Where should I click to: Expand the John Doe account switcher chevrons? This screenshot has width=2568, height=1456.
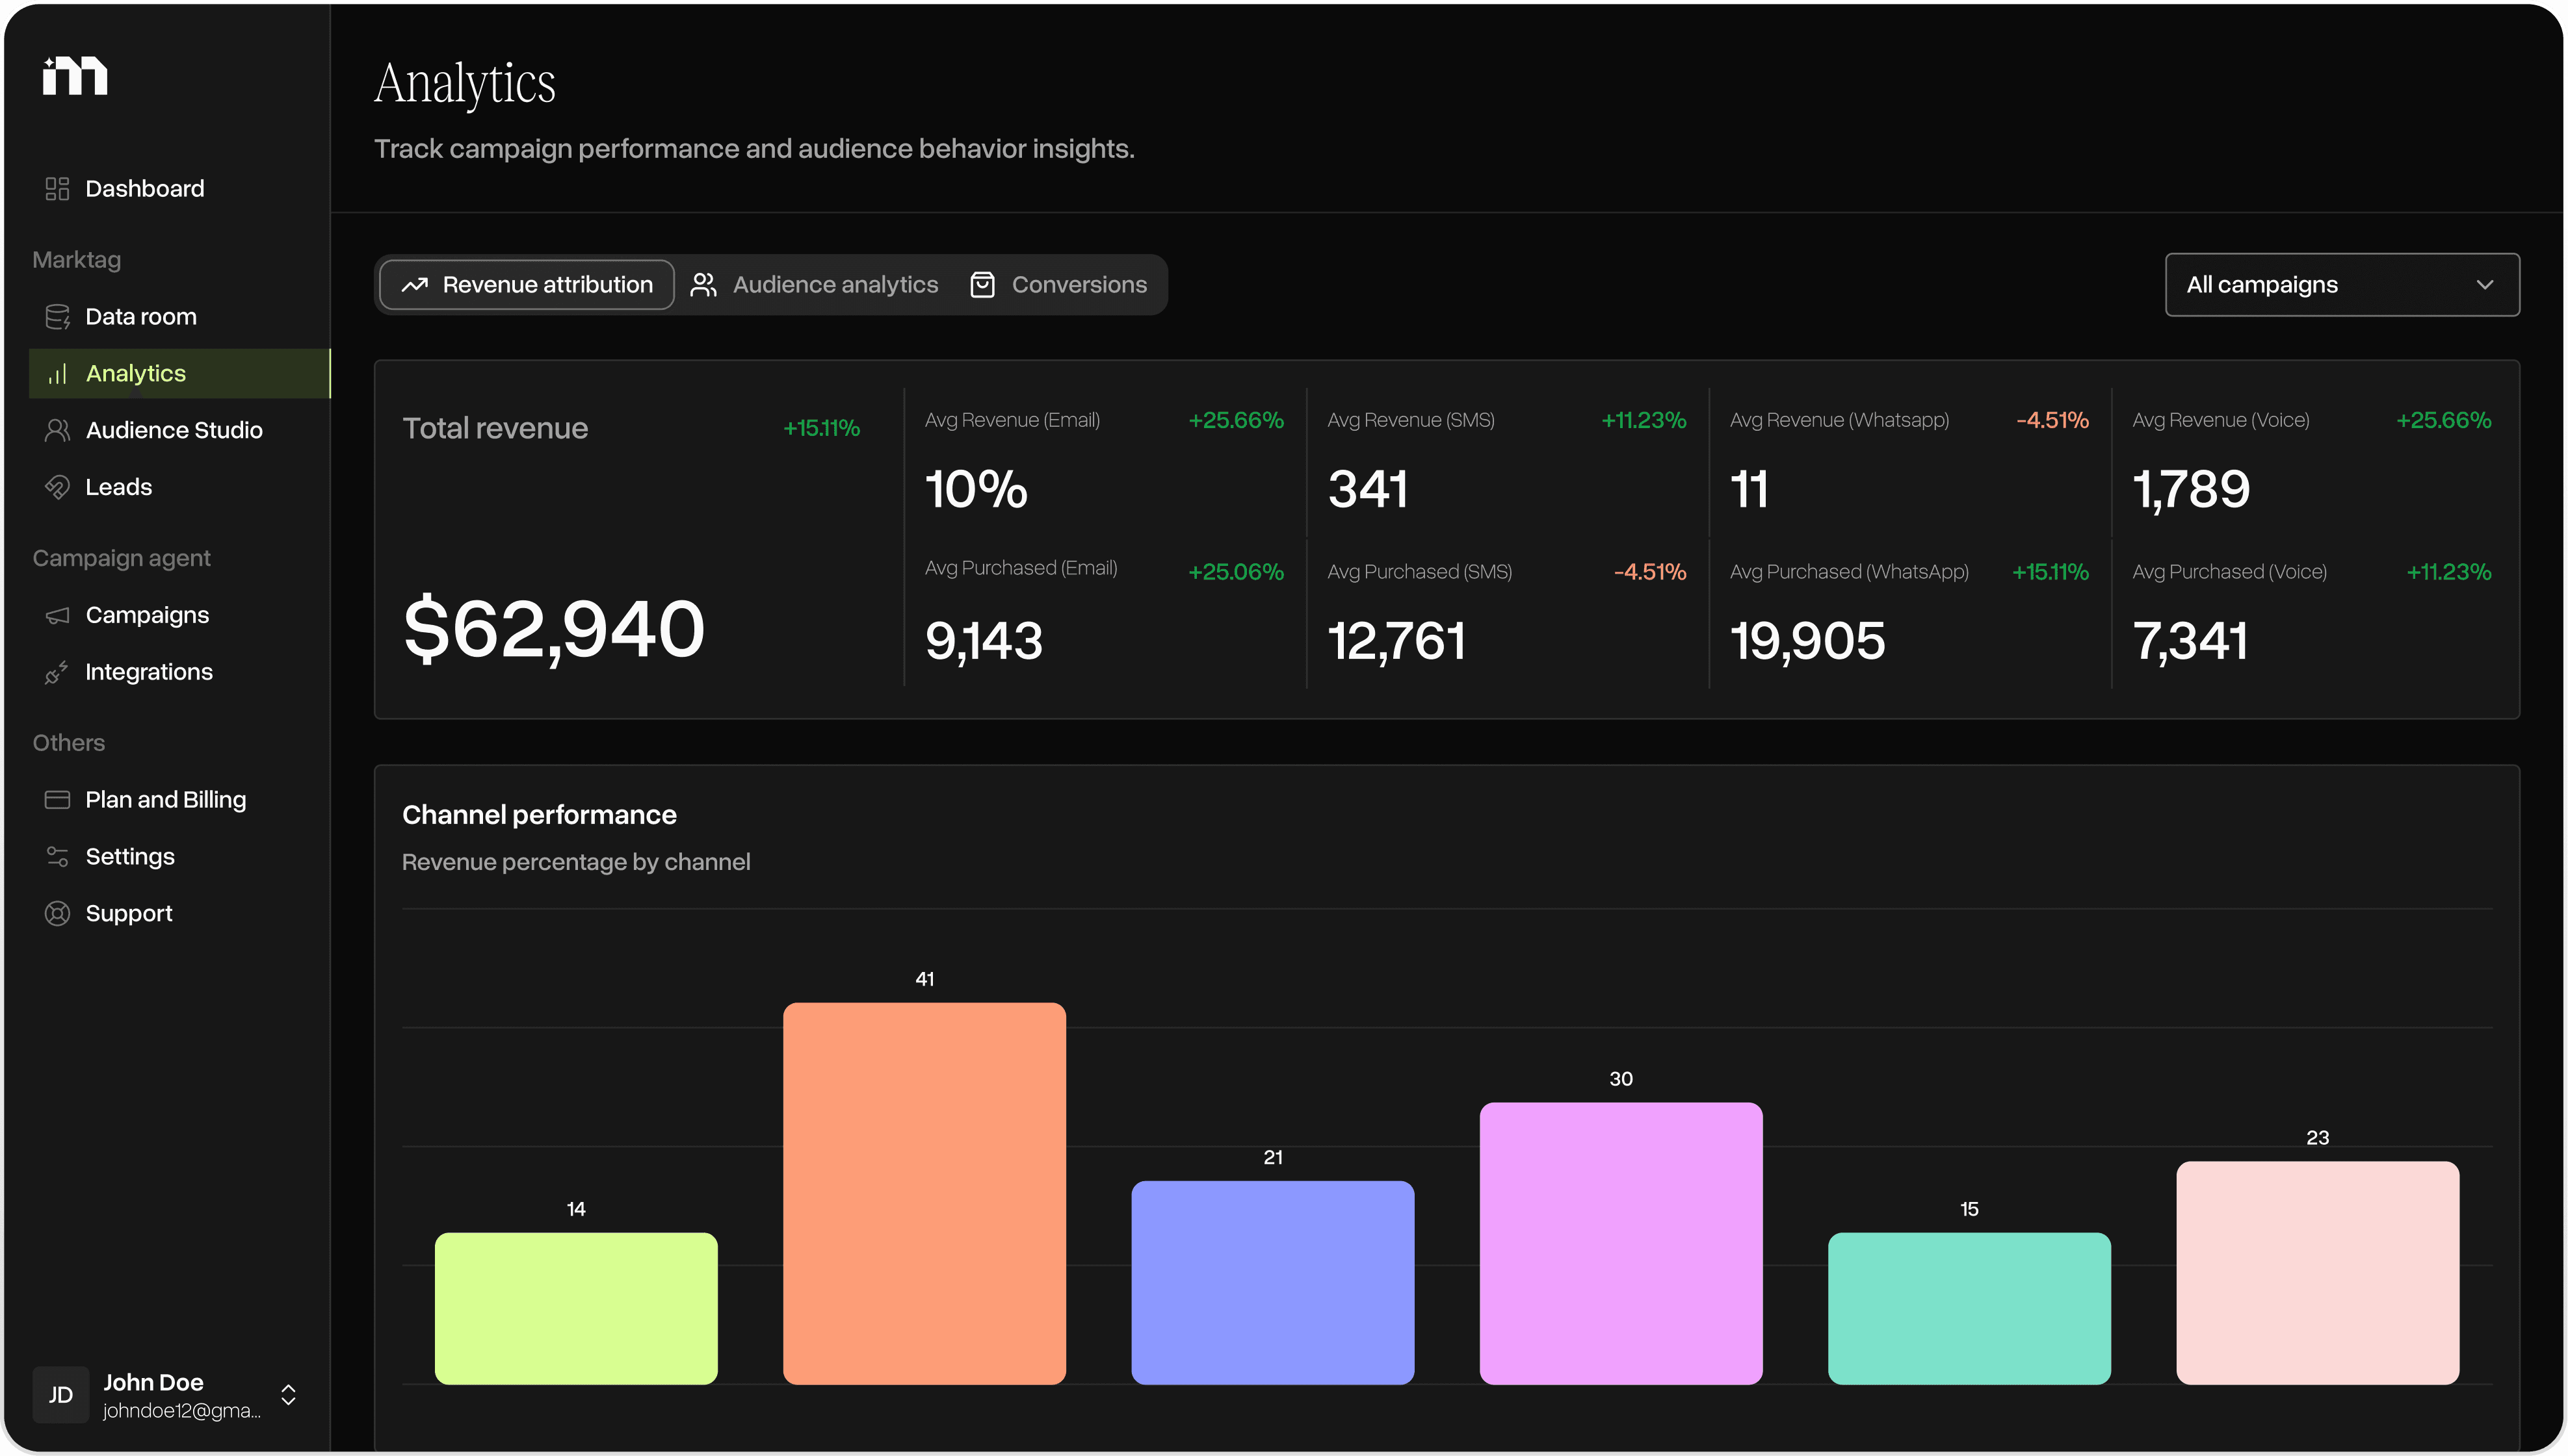click(288, 1395)
